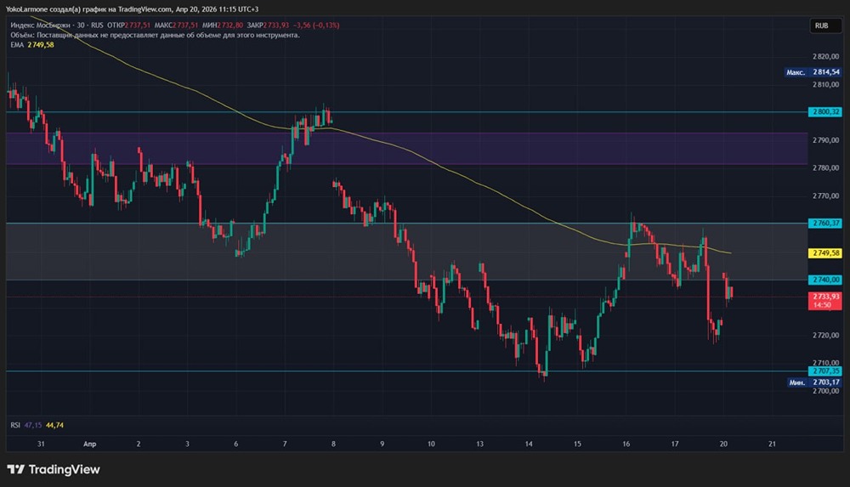
Task: Click the МАКС 2737,51 high value
Action: 176,25
